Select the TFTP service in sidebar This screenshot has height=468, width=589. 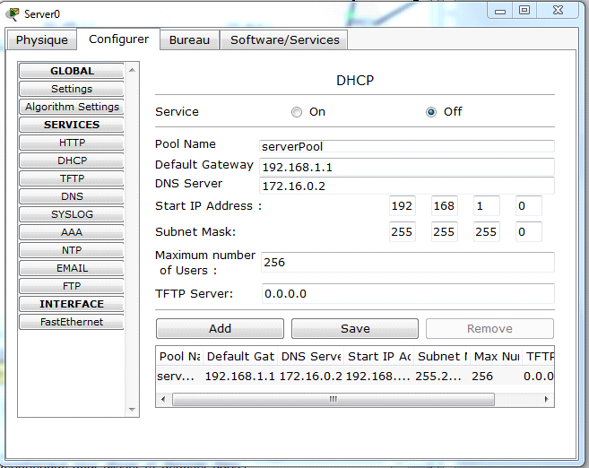click(72, 178)
